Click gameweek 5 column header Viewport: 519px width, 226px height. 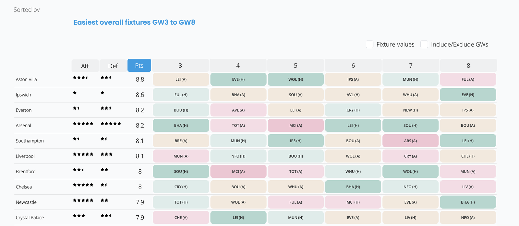(x=296, y=65)
